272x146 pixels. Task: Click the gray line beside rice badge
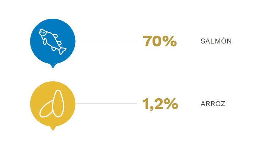(x=106, y=104)
